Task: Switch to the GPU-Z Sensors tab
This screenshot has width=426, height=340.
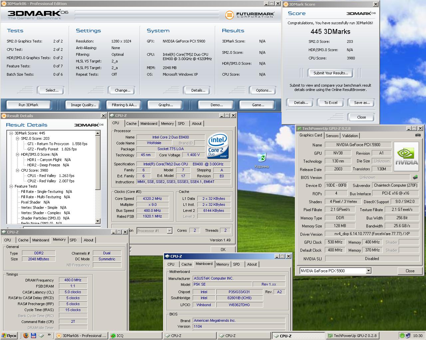Action: [332, 135]
